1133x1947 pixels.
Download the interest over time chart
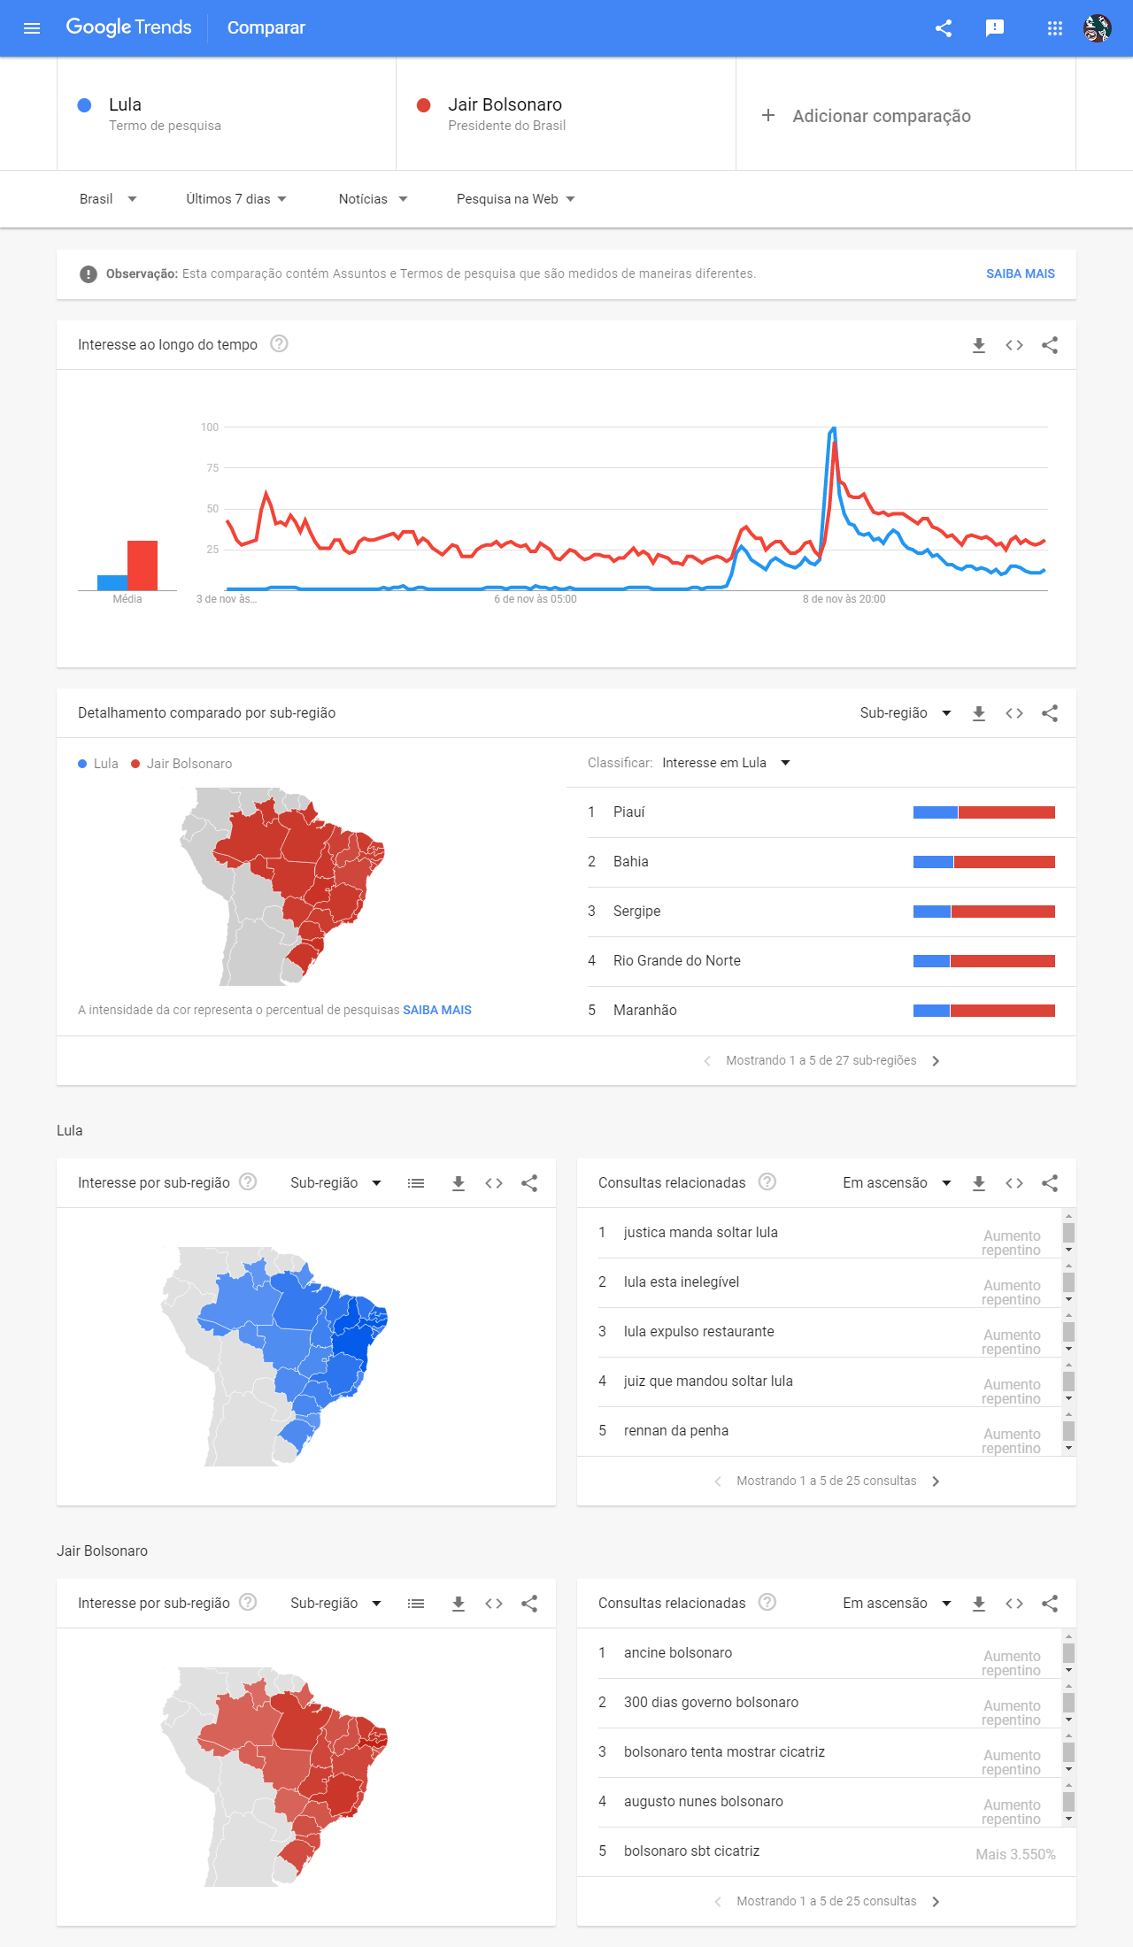coord(979,345)
